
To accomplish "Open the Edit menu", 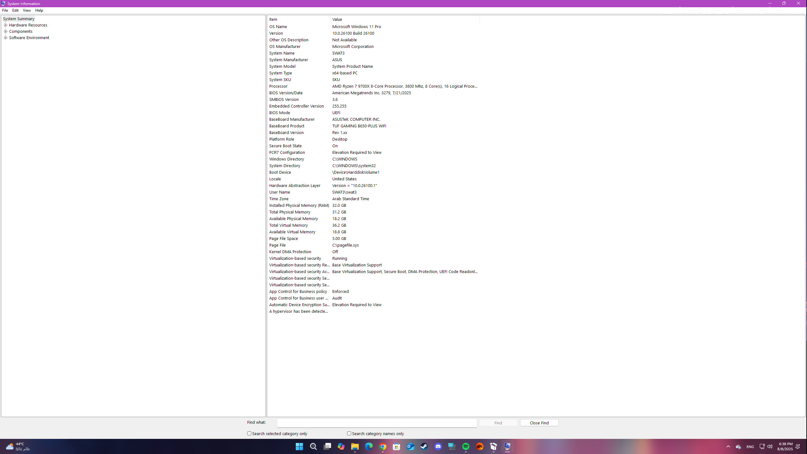I will pyautogui.click(x=15, y=10).
